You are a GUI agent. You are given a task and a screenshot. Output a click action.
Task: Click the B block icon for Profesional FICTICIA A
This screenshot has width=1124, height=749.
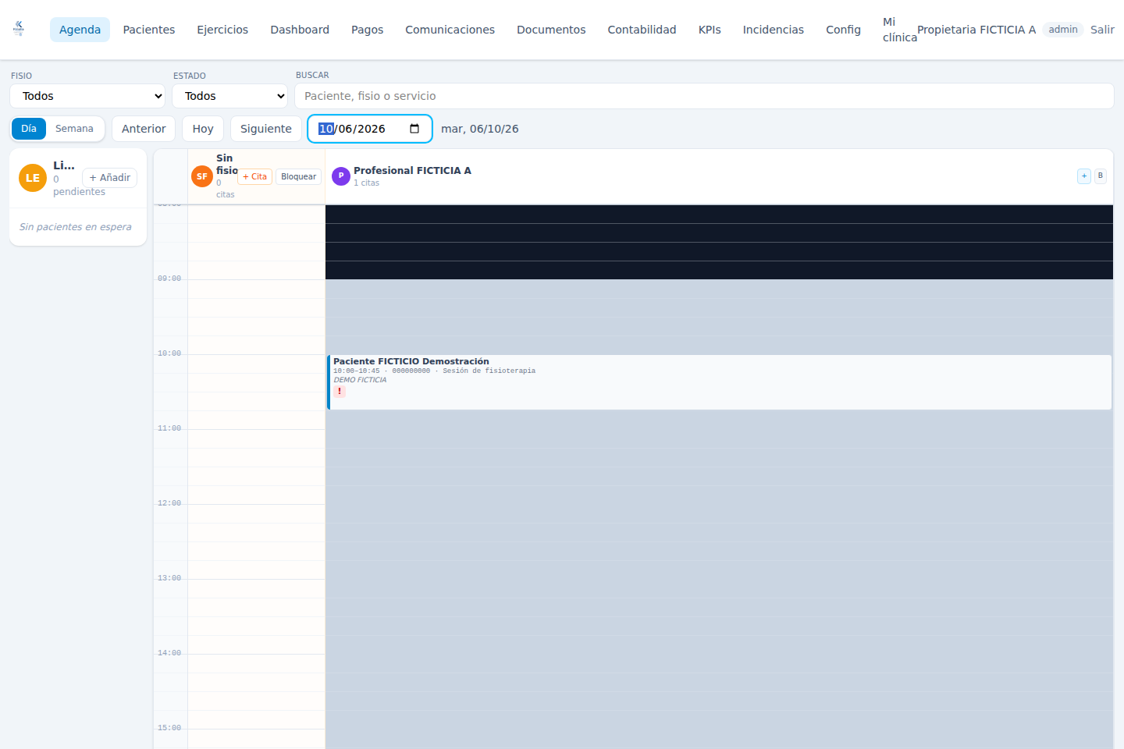tap(1101, 176)
